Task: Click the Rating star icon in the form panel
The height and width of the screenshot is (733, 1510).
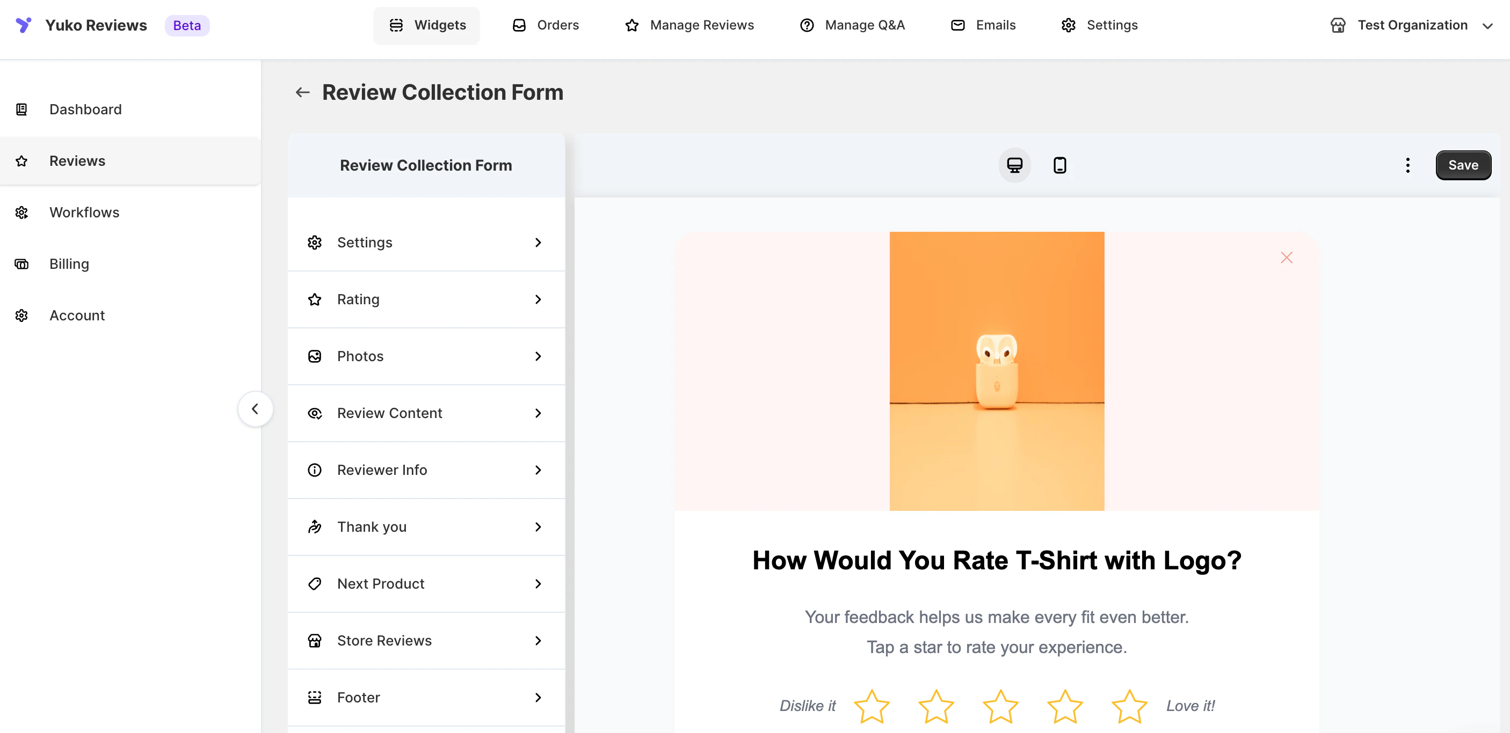Action: point(315,299)
